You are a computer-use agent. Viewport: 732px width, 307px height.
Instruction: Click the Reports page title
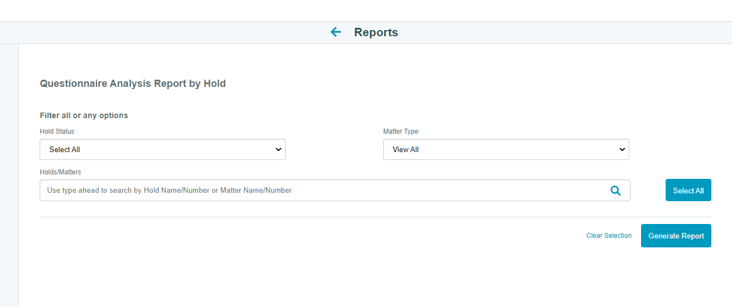click(376, 32)
